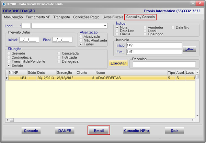This screenshot has height=143, width=206.
Task: Click the Atual. column header
Action: 180,73
